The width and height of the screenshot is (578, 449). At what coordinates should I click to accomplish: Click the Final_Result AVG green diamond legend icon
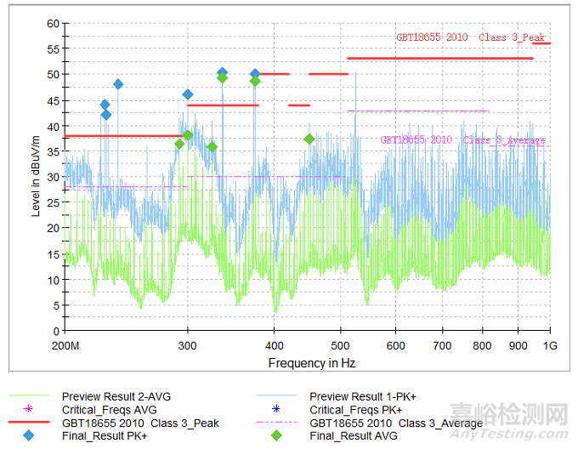point(277,436)
